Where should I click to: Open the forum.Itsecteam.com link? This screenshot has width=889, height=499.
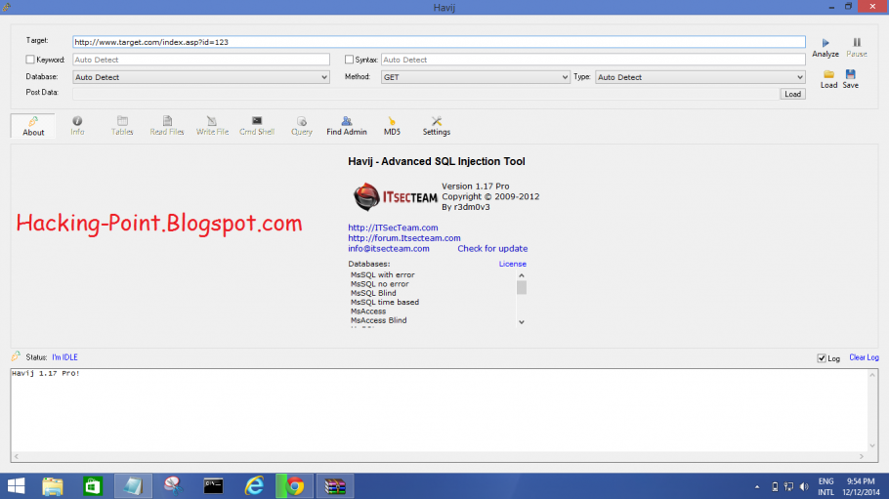coord(404,238)
